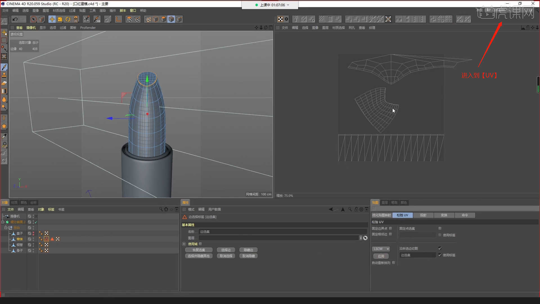This screenshot has width=540, height=304.
Task: Toggle visibility dots of 盖子 object
Action: pos(33,233)
